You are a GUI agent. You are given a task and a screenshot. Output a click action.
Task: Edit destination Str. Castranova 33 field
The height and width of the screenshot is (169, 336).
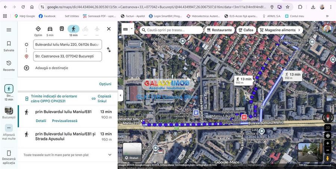(x=68, y=56)
